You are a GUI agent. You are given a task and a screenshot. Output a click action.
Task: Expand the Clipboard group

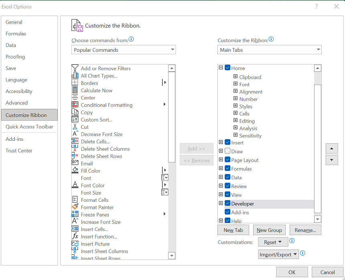(x=235, y=76)
